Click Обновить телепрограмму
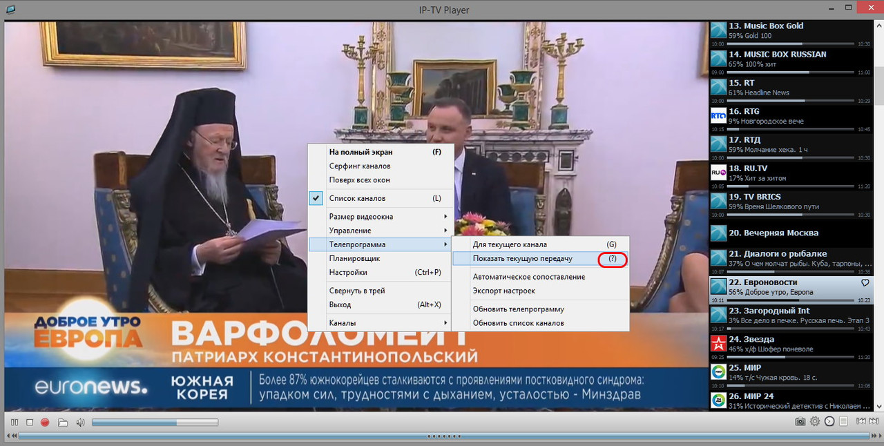The image size is (884, 446). pyautogui.click(x=541, y=309)
